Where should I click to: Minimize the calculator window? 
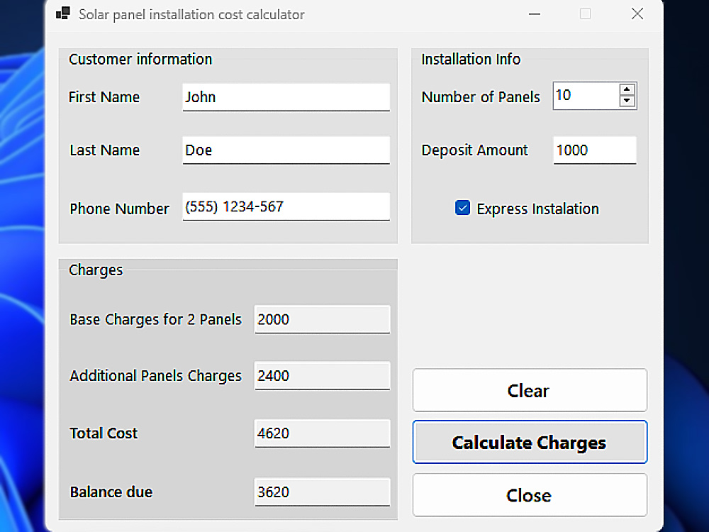tap(534, 13)
